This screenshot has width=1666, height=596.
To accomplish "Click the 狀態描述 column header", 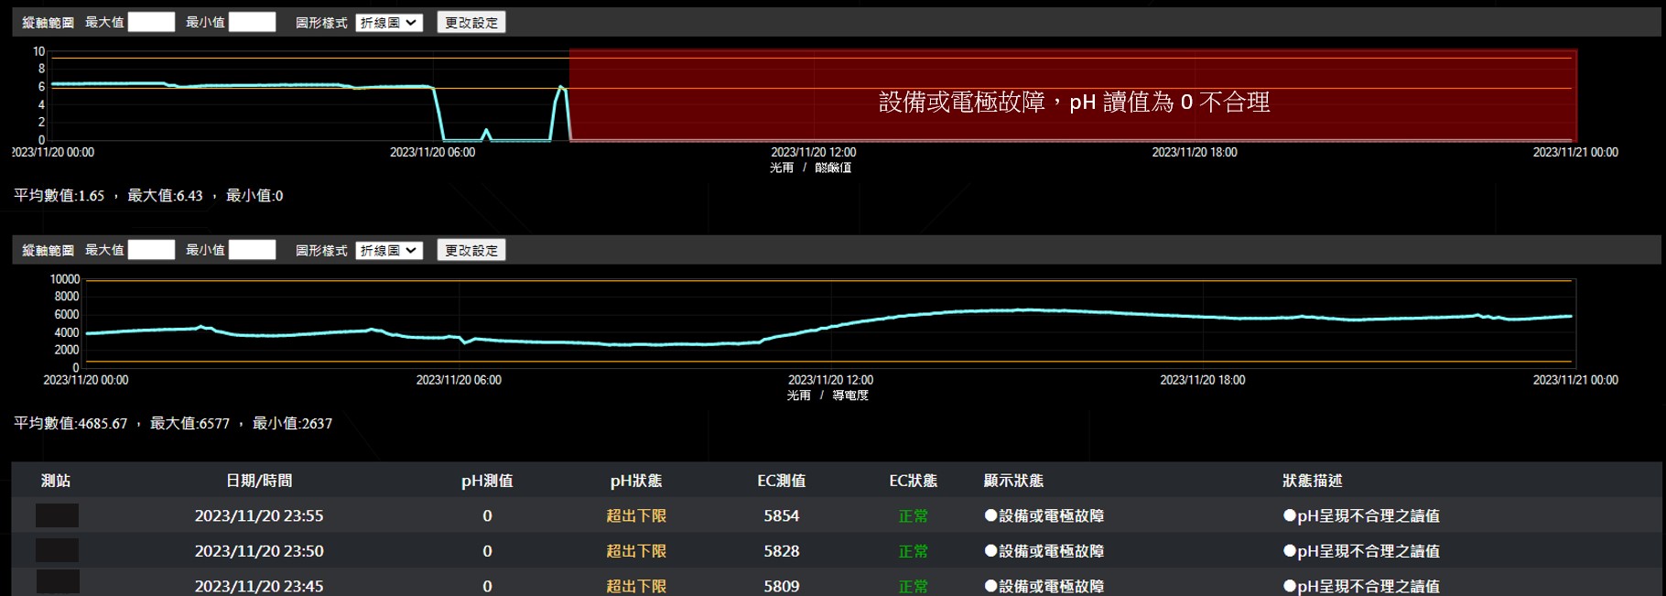I will (1312, 481).
